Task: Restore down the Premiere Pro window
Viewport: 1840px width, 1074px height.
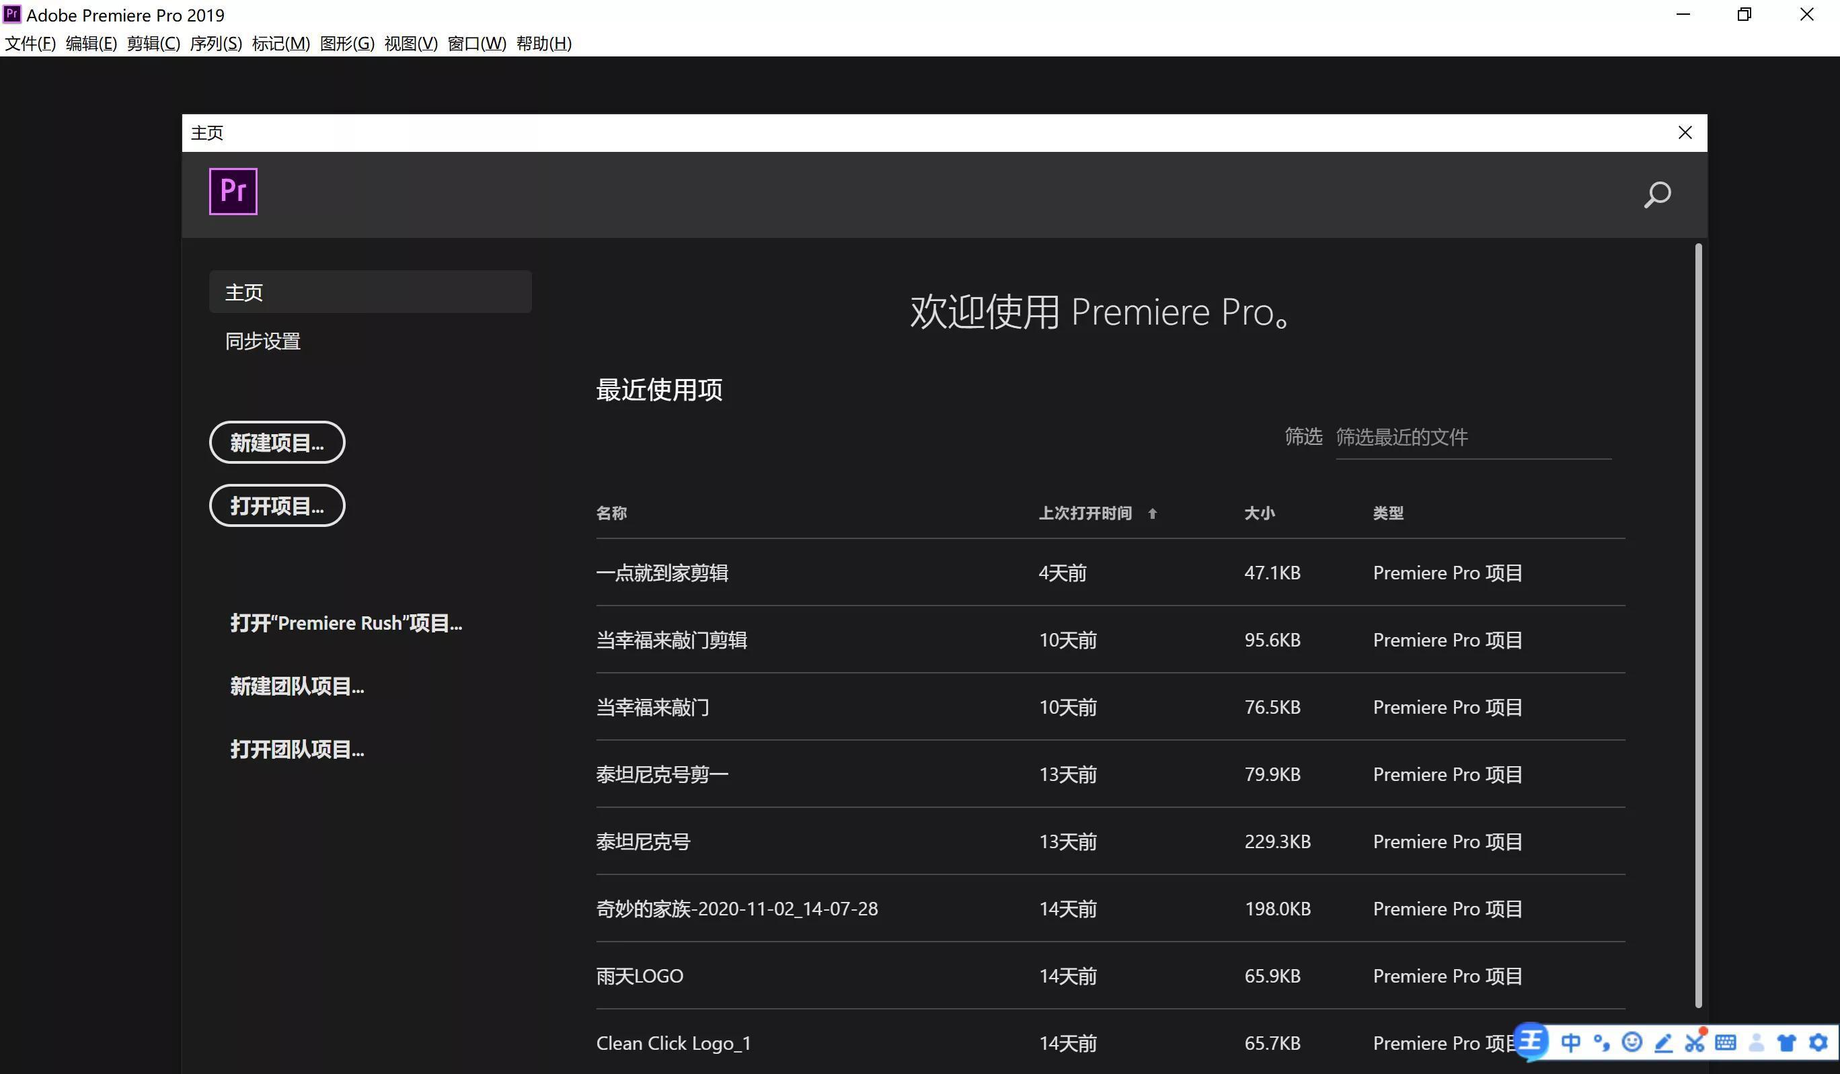Action: [x=1745, y=14]
